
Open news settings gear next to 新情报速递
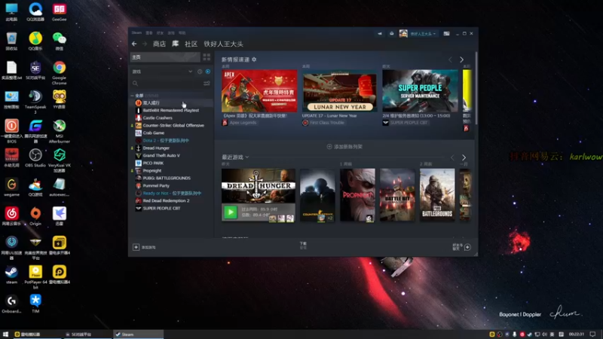[x=254, y=60]
